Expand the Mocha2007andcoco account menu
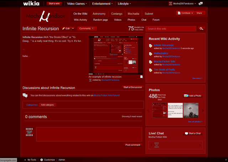This screenshot has width=228, height=162. pos(195,4)
